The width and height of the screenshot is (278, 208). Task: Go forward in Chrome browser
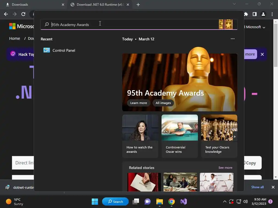[15, 14]
